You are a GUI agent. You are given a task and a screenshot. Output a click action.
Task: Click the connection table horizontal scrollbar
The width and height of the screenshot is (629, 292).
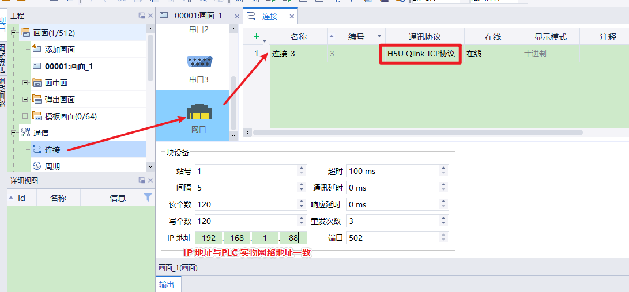click(x=418, y=132)
